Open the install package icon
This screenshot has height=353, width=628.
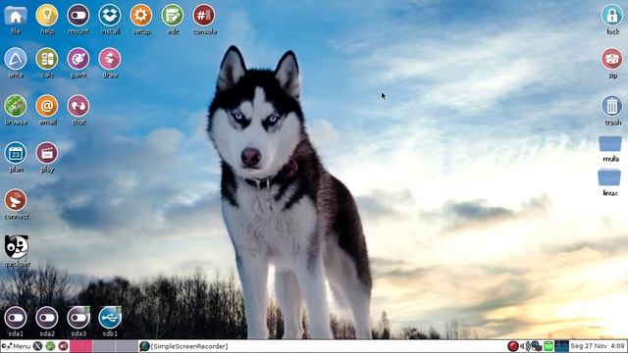[x=109, y=16]
